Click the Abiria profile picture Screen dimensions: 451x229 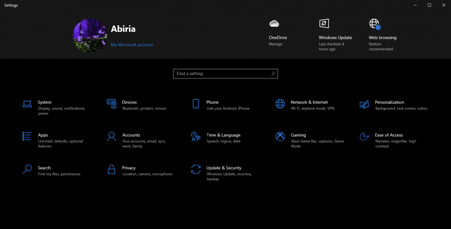click(x=90, y=36)
